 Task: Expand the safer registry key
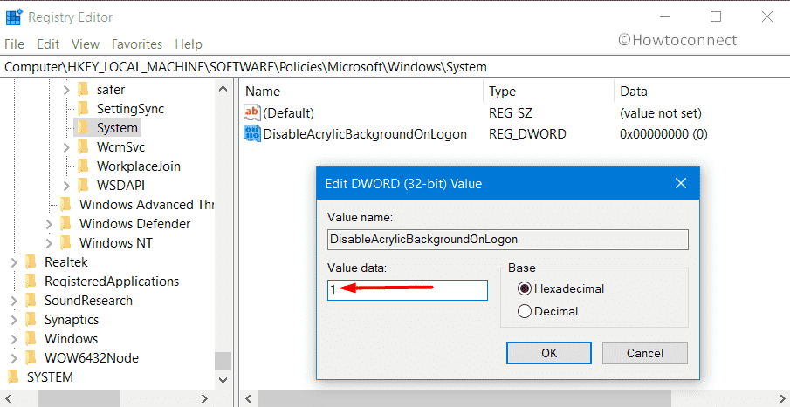pos(66,90)
